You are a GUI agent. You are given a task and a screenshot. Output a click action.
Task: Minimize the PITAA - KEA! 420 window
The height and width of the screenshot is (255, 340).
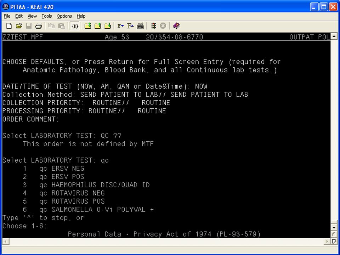point(314,7)
